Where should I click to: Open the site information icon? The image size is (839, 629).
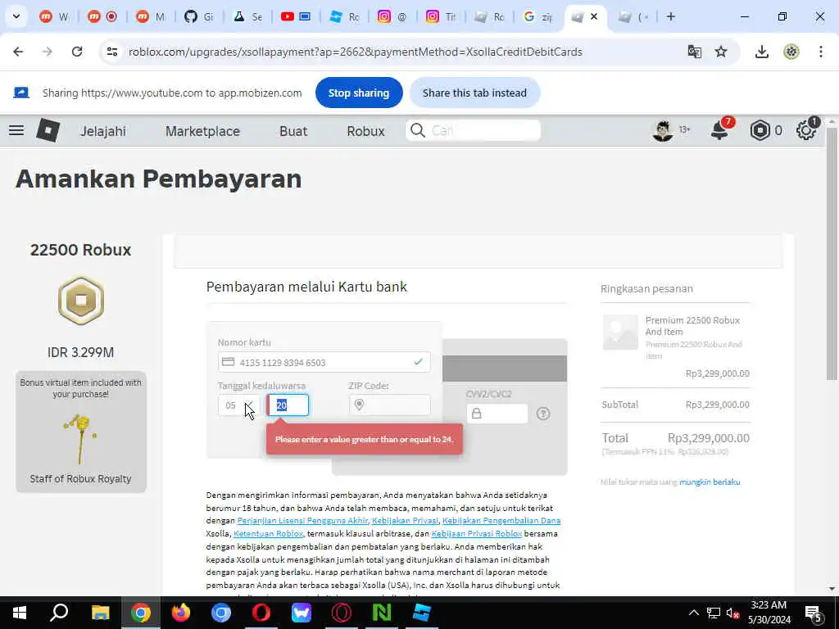tap(112, 52)
